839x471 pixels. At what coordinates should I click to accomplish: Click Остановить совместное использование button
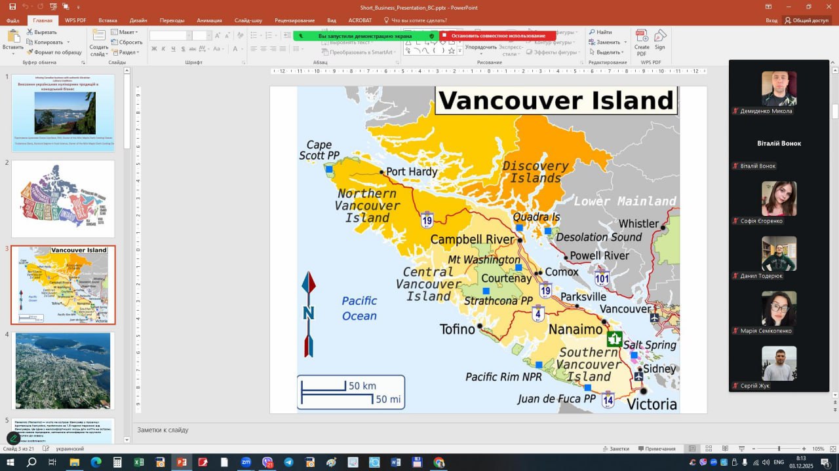coord(498,36)
